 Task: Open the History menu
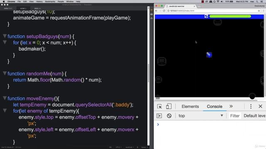tap(39, 2)
